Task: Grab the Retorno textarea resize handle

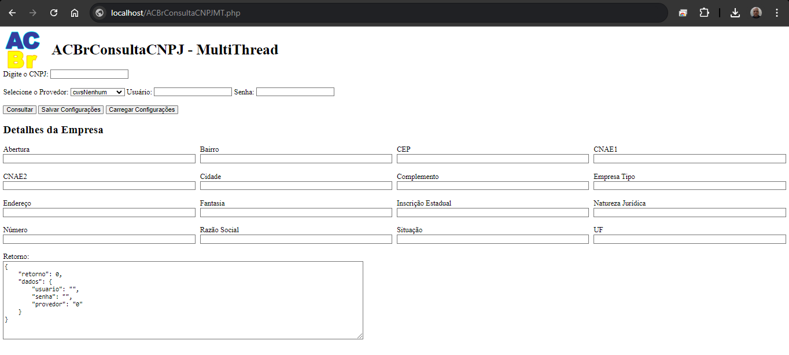Action: 359,335
